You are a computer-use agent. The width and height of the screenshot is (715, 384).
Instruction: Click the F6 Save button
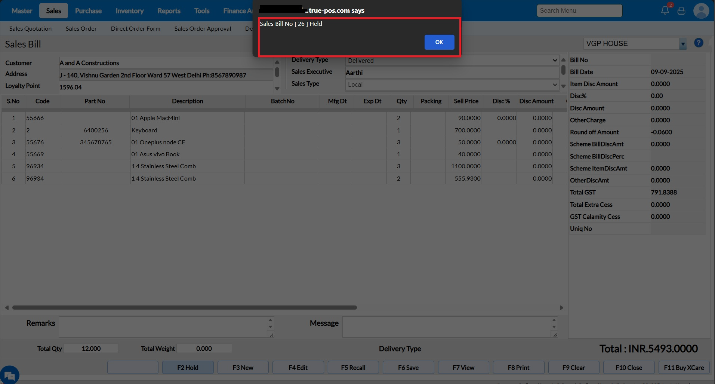(408, 368)
